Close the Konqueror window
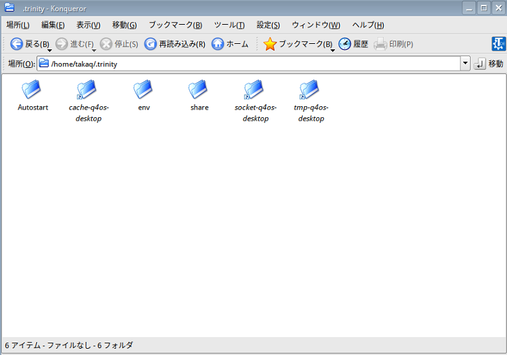 point(499,8)
